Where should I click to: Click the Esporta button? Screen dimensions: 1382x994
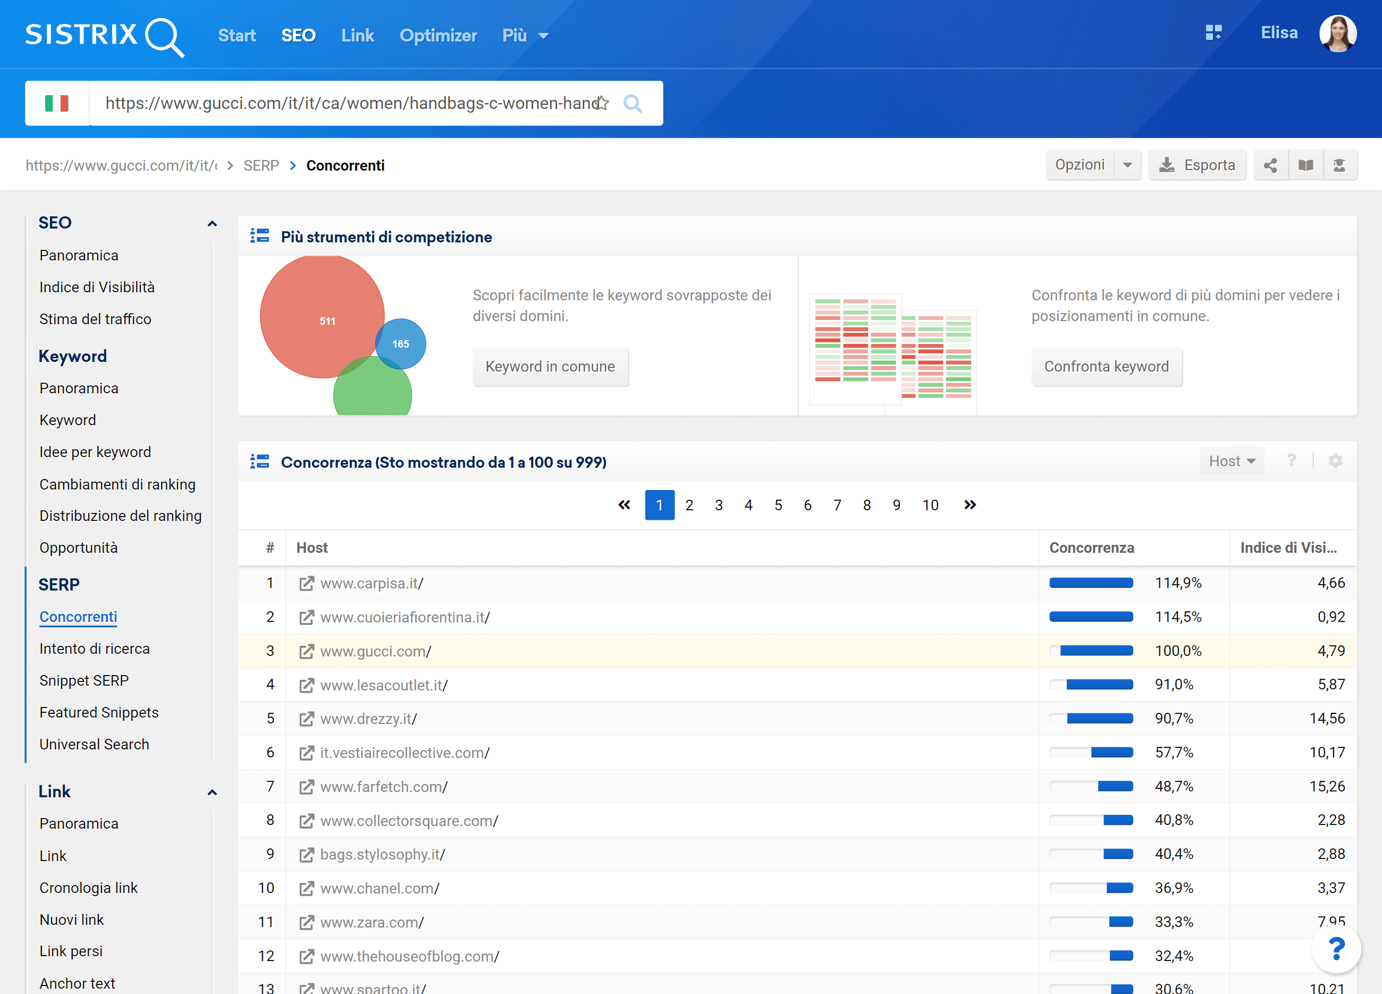(x=1198, y=165)
